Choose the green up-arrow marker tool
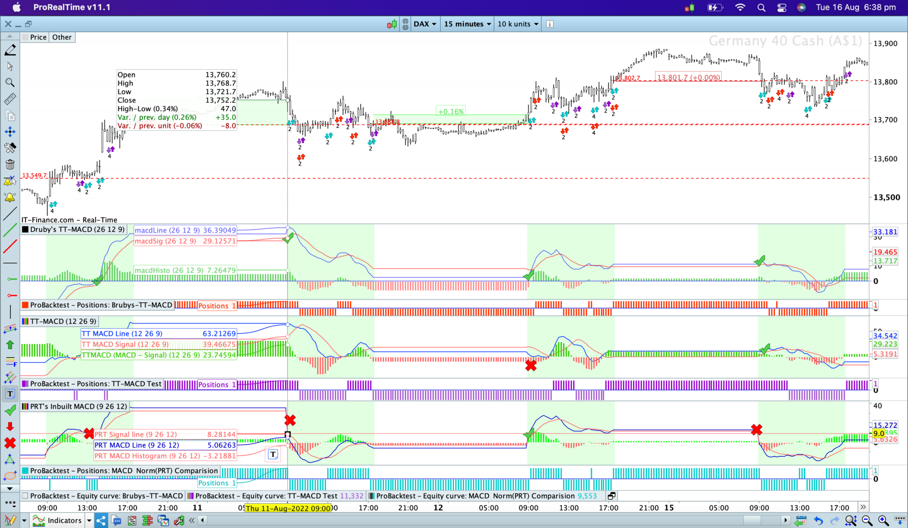Image resolution: width=908 pixels, height=528 pixels. (x=10, y=345)
